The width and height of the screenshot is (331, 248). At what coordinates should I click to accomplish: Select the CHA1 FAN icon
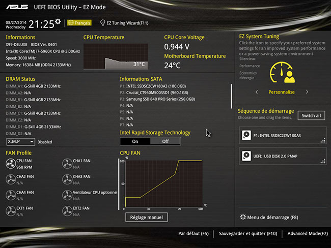[67, 163]
